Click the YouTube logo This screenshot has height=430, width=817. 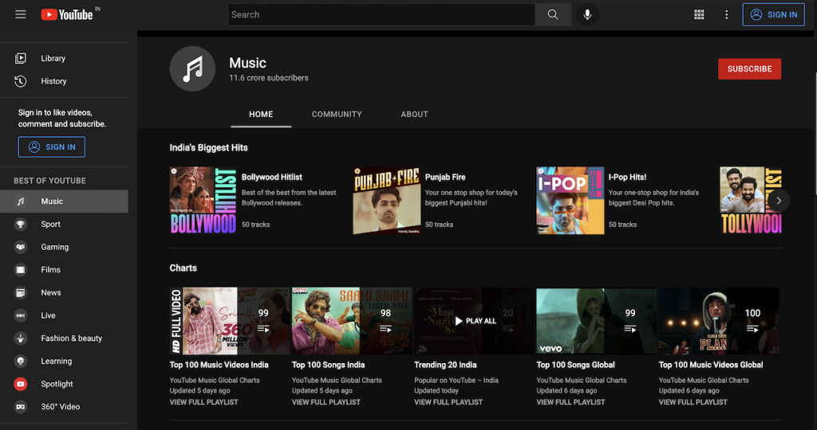coord(67,14)
